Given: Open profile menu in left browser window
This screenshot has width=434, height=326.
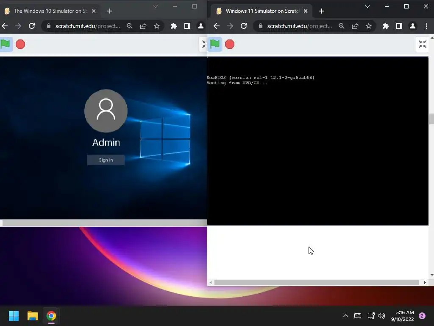Looking at the screenshot, I should coord(200,26).
